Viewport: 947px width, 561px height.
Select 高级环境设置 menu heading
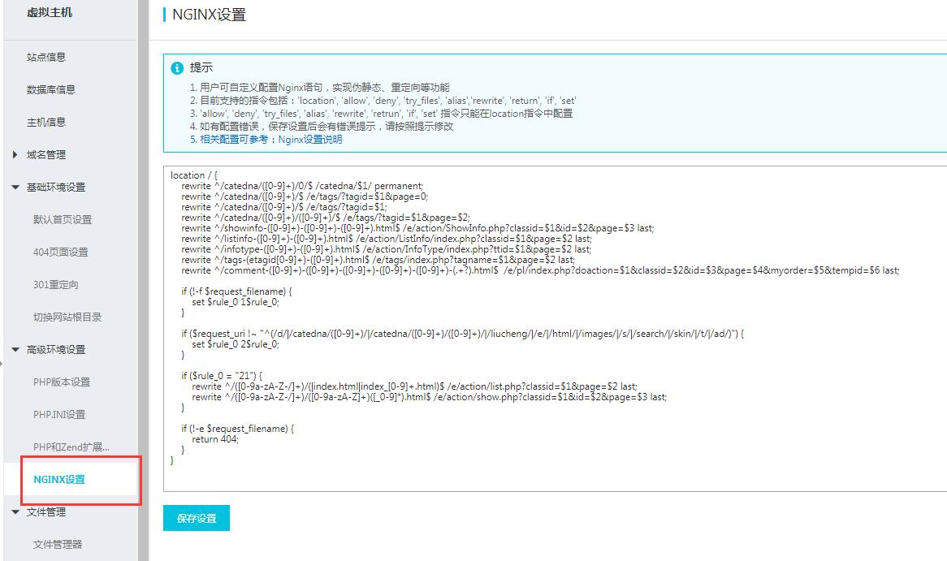(56, 350)
